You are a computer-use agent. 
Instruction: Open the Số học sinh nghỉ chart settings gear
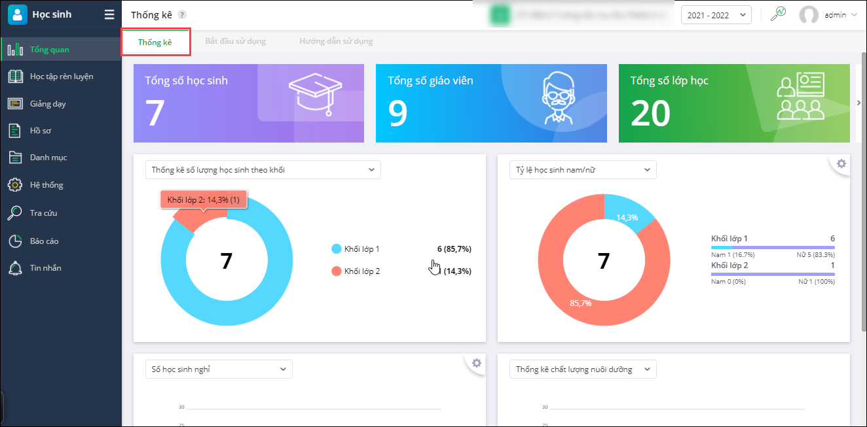477,363
